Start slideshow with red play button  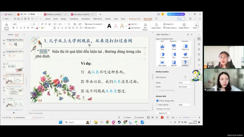point(162,118)
